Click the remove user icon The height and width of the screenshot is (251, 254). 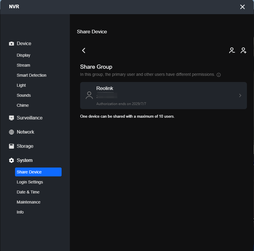[232, 50]
